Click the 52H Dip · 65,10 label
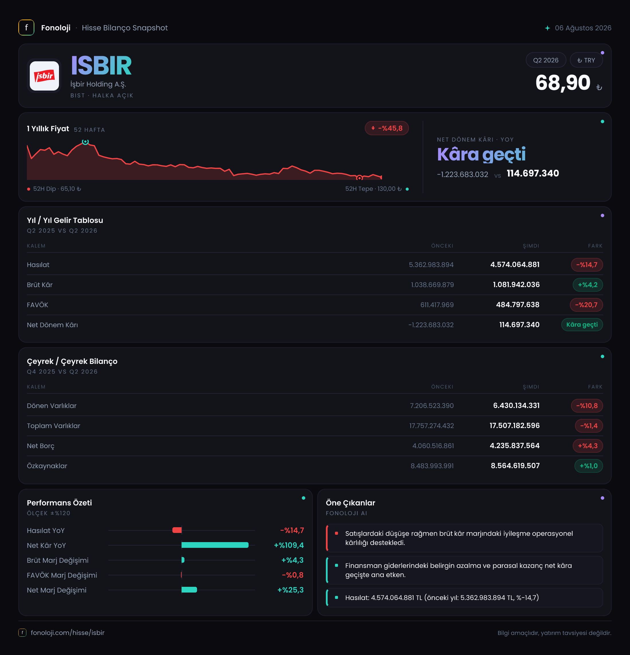630x655 pixels. 57,189
